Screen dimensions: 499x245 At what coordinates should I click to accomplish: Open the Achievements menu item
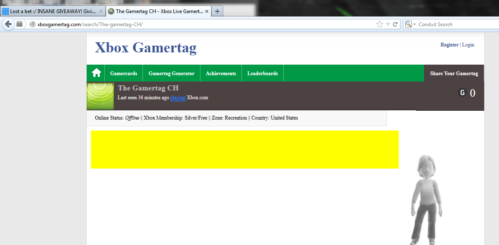pyautogui.click(x=221, y=73)
